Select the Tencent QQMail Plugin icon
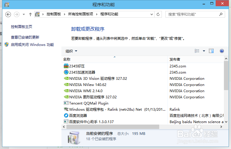Screen dimensions: 231x149 pos(66,103)
